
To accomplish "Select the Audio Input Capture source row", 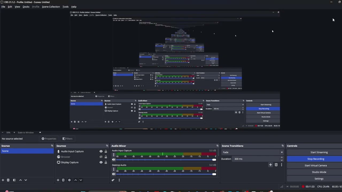I will click(x=82, y=151).
